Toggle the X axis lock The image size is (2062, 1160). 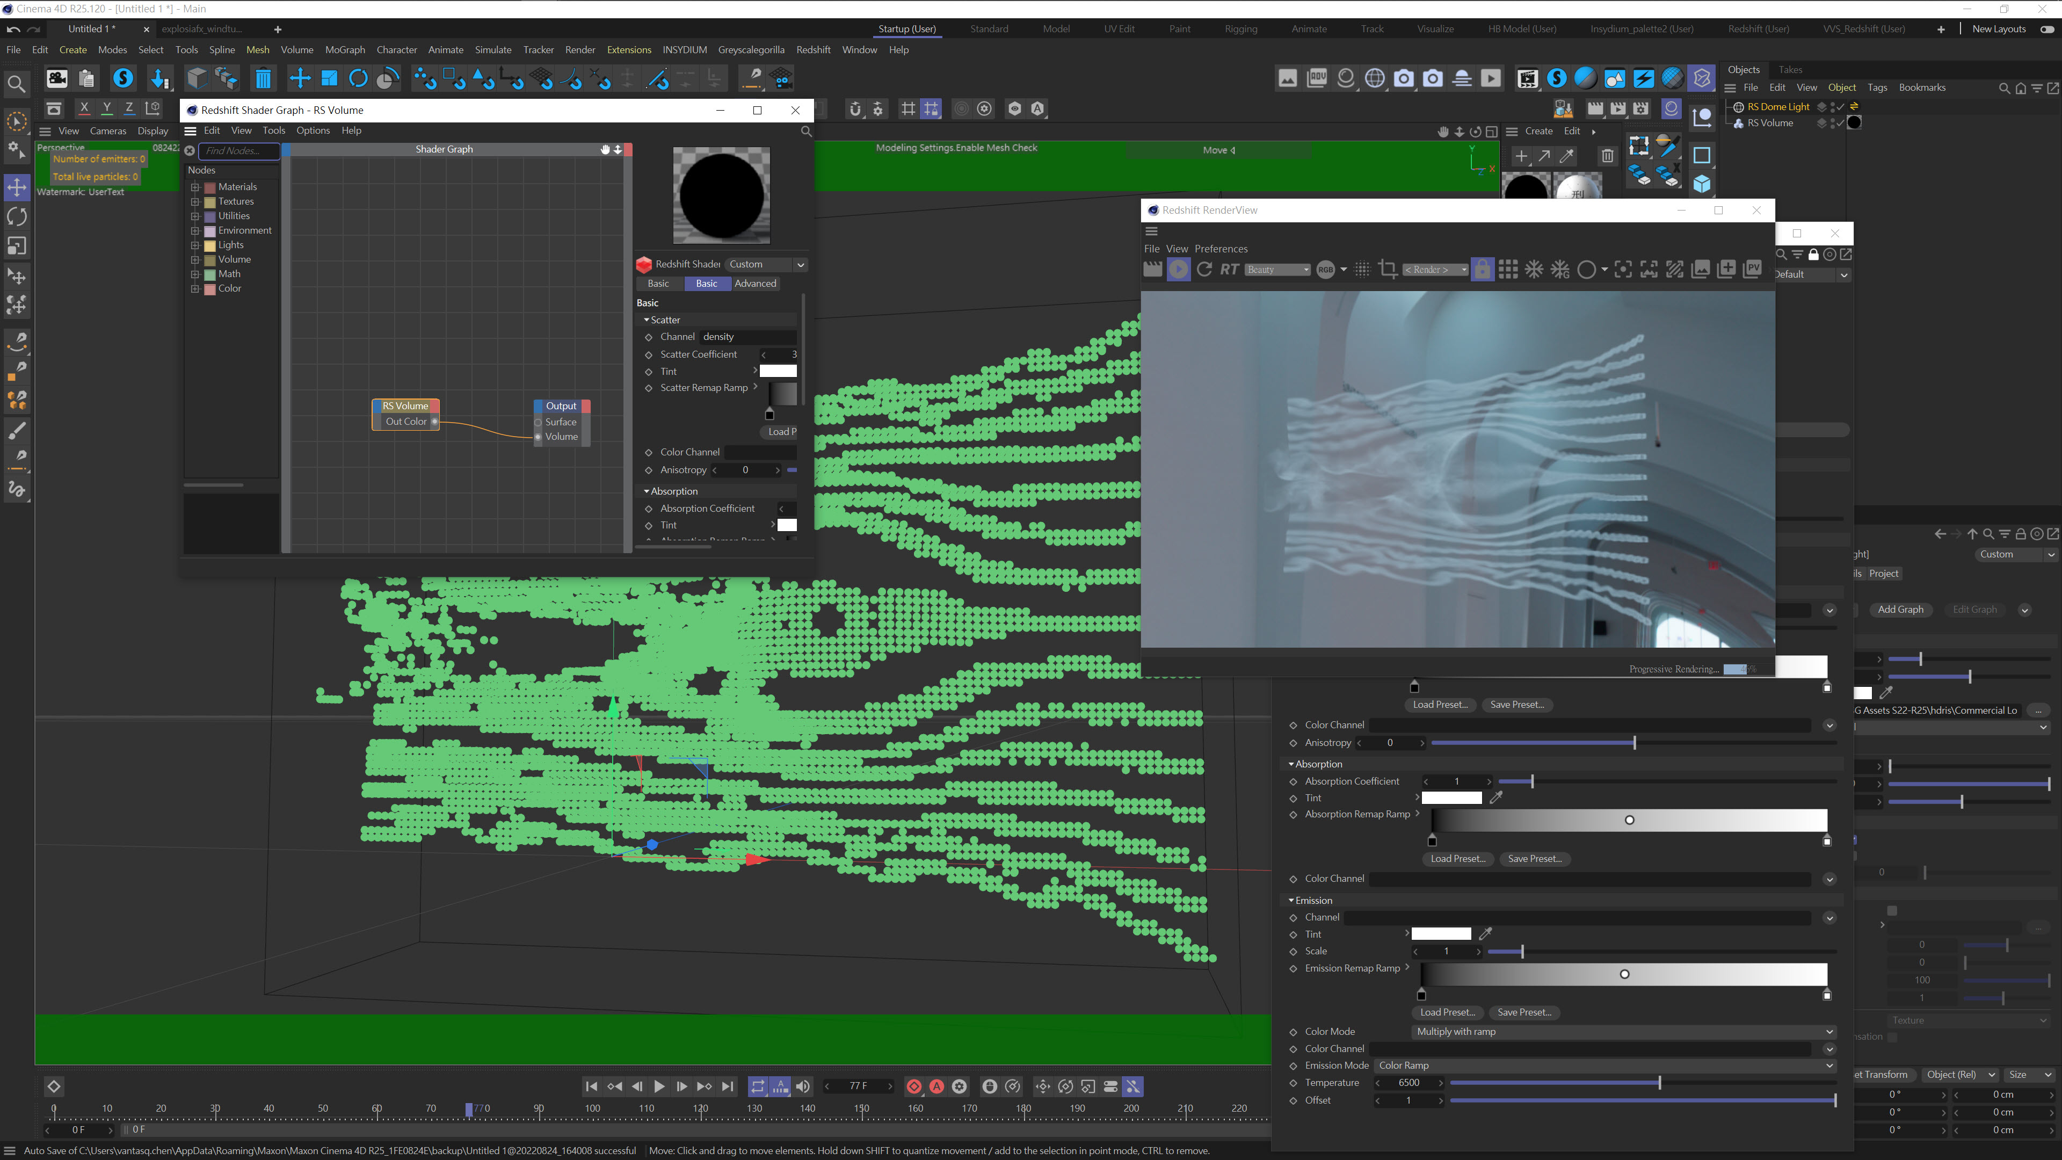[84, 108]
